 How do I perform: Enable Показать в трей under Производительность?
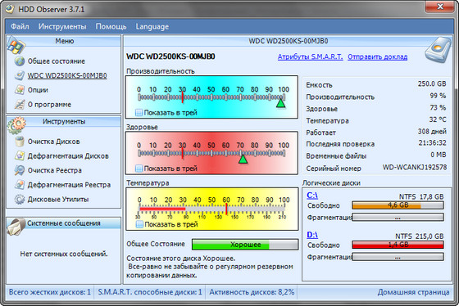[x=139, y=113]
